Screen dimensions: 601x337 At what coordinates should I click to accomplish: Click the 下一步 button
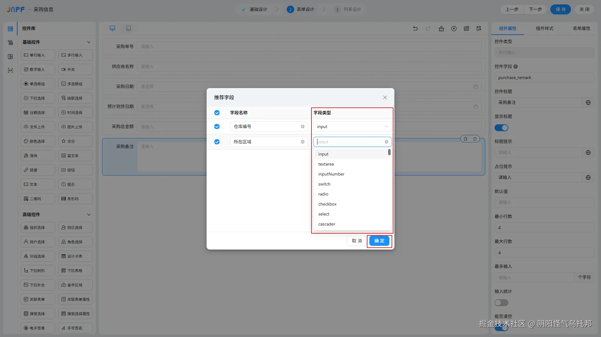point(535,9)
